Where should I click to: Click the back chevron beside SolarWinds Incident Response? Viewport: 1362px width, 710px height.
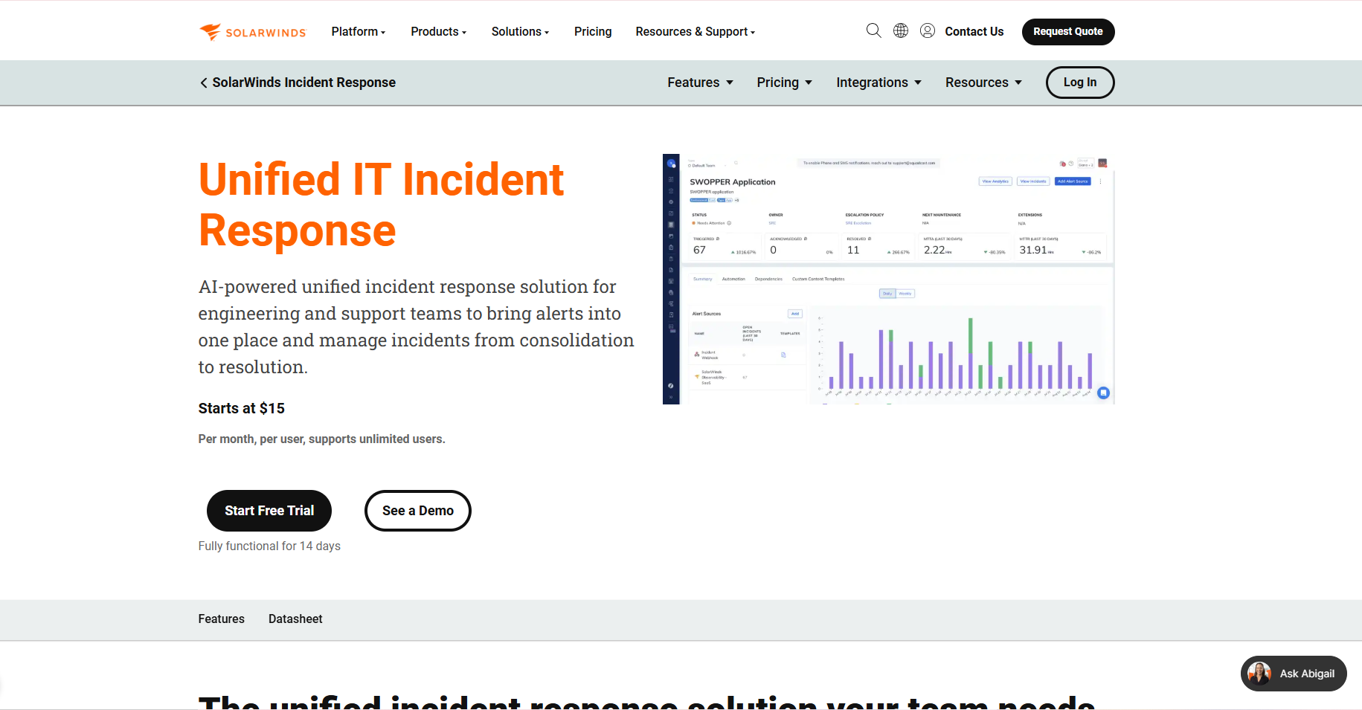(x=203, y=83)
